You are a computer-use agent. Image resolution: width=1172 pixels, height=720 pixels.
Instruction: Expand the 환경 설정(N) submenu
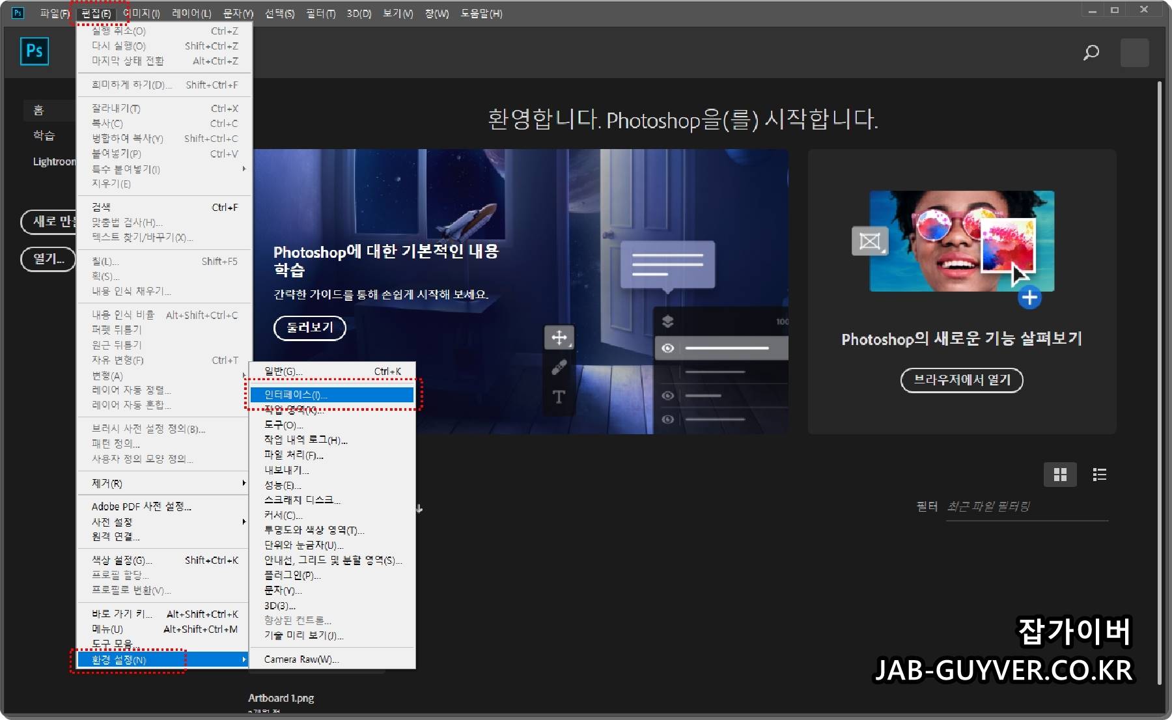tap(163, 659)
